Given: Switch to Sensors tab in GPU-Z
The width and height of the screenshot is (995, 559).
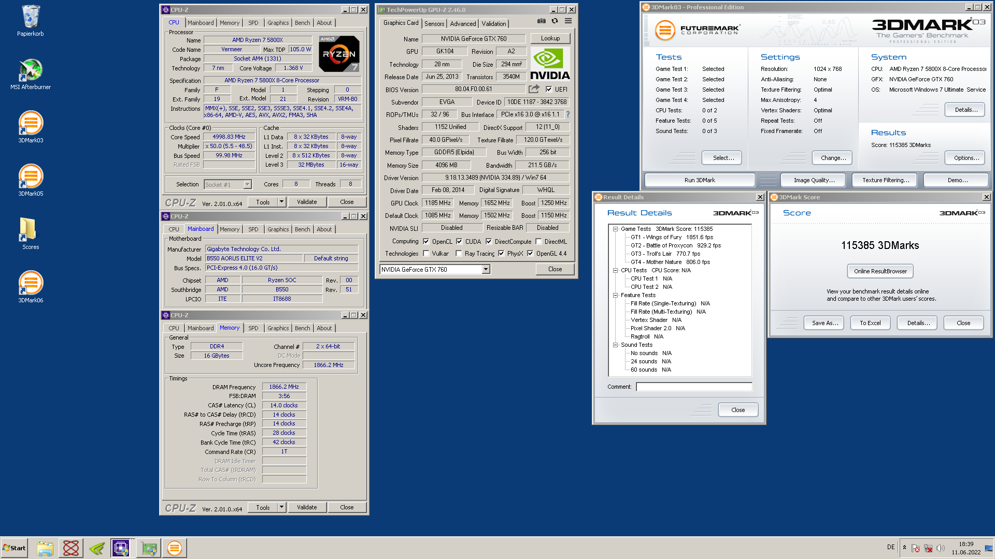Looking at the screenshot, I should [434, 24].
